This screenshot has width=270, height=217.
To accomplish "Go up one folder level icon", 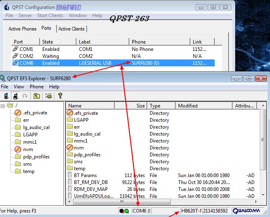I will [x=37, y=96].
